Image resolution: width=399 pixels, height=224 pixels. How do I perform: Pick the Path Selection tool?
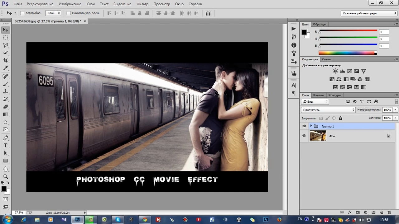[x=6, y=153]
